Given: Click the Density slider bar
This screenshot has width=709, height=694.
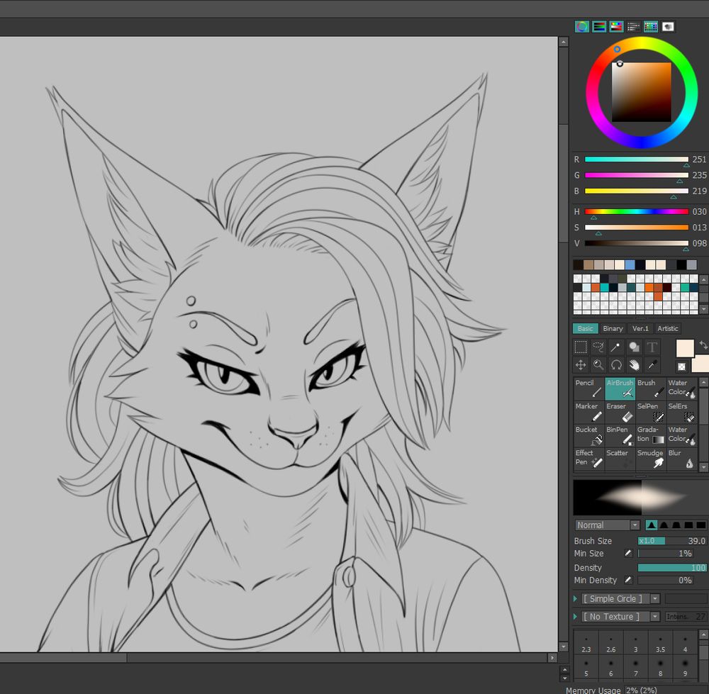Looking at the screenshot, I should (671, 568).
